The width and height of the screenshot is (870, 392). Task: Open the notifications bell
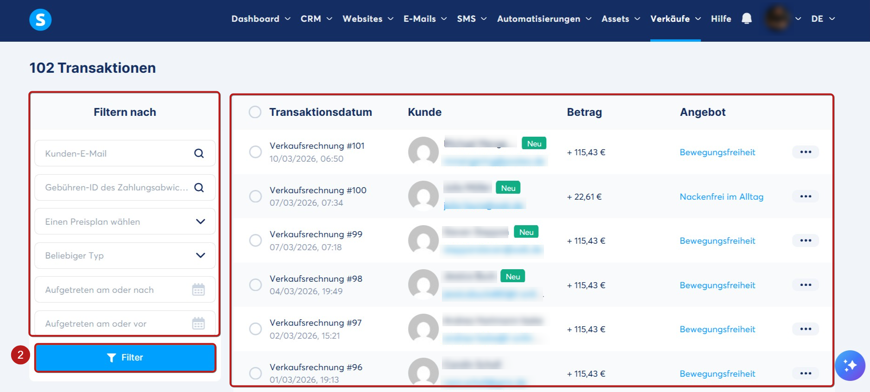coord(746,19)
